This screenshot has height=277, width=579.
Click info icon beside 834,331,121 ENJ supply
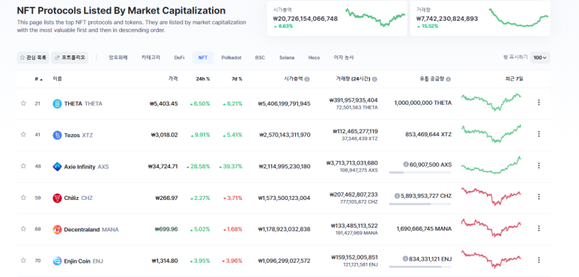click(405, 258)
